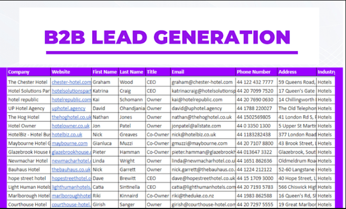
Task: Select 'The Chester Hotel' company cell
Action: click(29, 82)
